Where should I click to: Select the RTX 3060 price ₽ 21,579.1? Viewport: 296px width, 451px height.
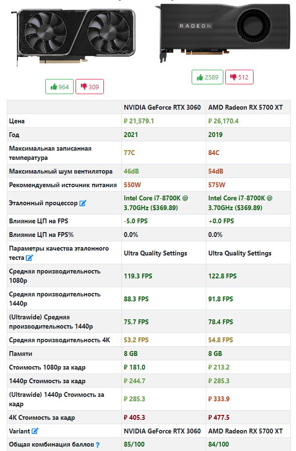(138, 121)
